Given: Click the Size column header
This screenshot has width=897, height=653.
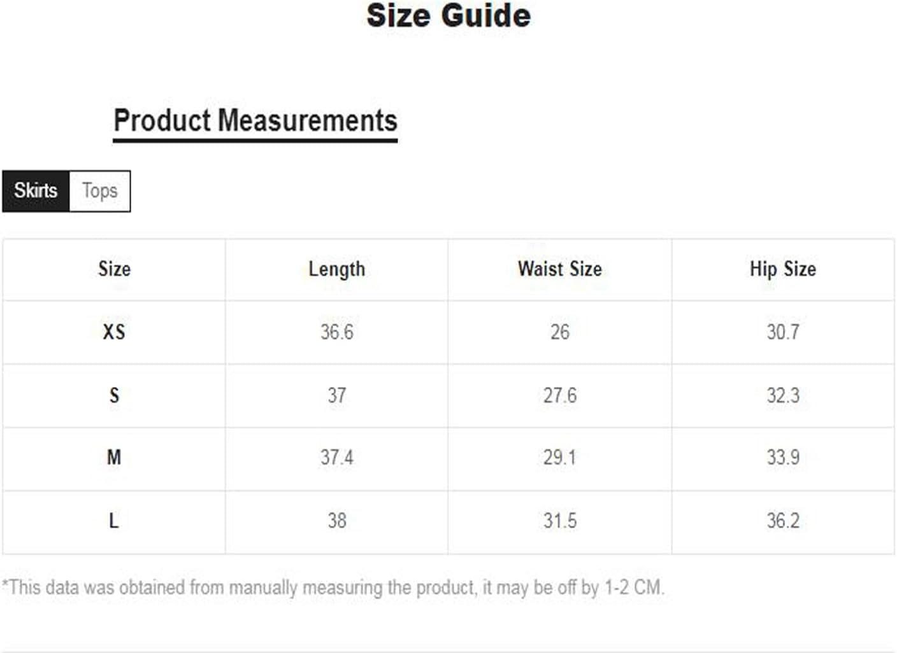Looking at the screenshot, I should click(x=115, y=269).
